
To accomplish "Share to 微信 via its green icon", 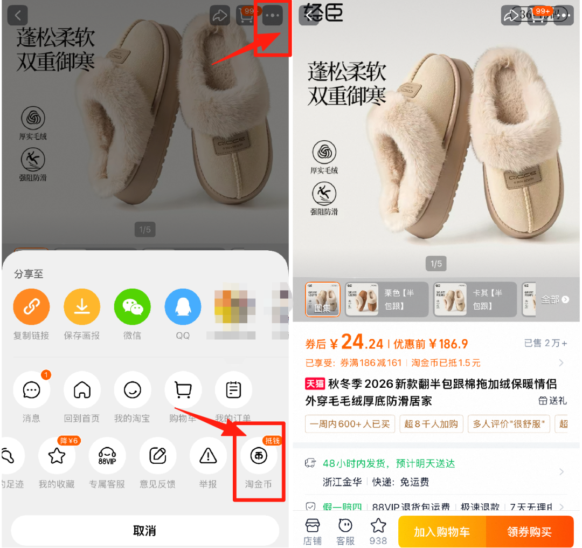I will pyautogui.click(x=132, y=306).
